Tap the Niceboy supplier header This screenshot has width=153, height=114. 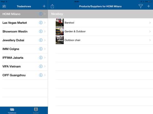pos(101,14)
